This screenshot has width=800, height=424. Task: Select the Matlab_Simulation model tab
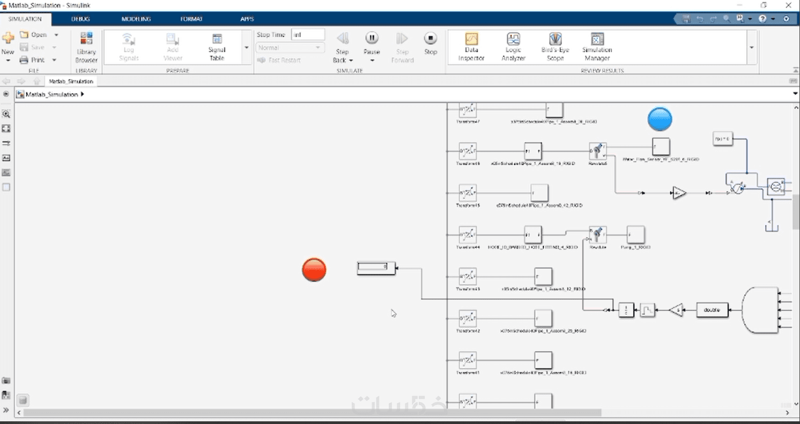71,81
